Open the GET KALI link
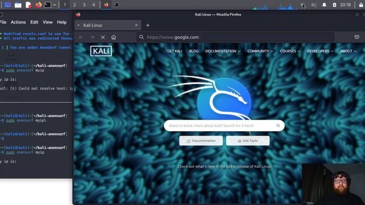The image size is (365, 205). 175,51
